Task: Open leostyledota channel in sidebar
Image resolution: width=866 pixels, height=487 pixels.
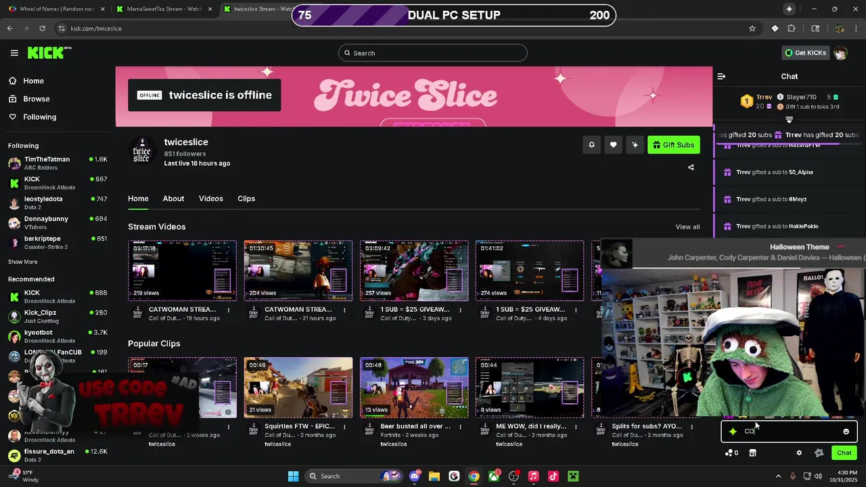Action: pyautogui.click(x=58, y=203)
